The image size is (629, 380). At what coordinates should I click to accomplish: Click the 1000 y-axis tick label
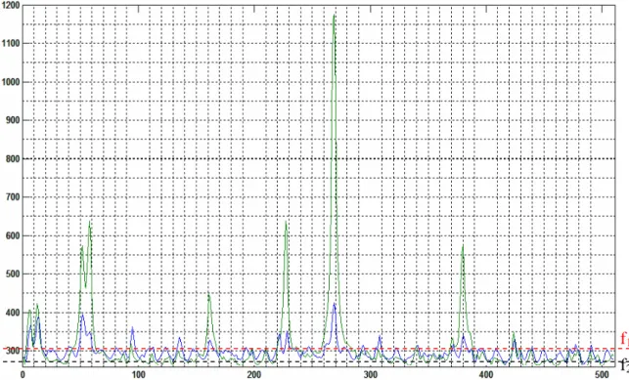(x=11, y=82)
